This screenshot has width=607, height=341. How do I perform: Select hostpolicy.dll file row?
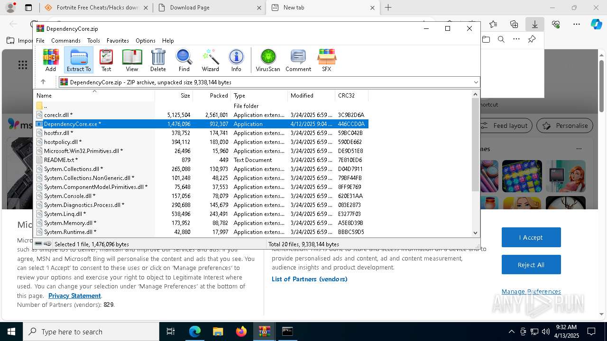(x=202, y=142)
